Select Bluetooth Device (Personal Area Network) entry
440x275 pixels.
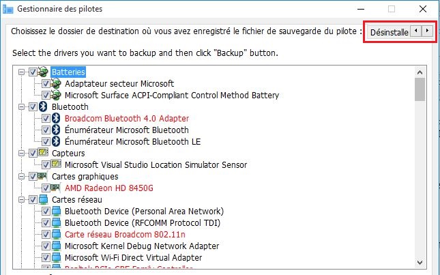(x=144, y=211)
